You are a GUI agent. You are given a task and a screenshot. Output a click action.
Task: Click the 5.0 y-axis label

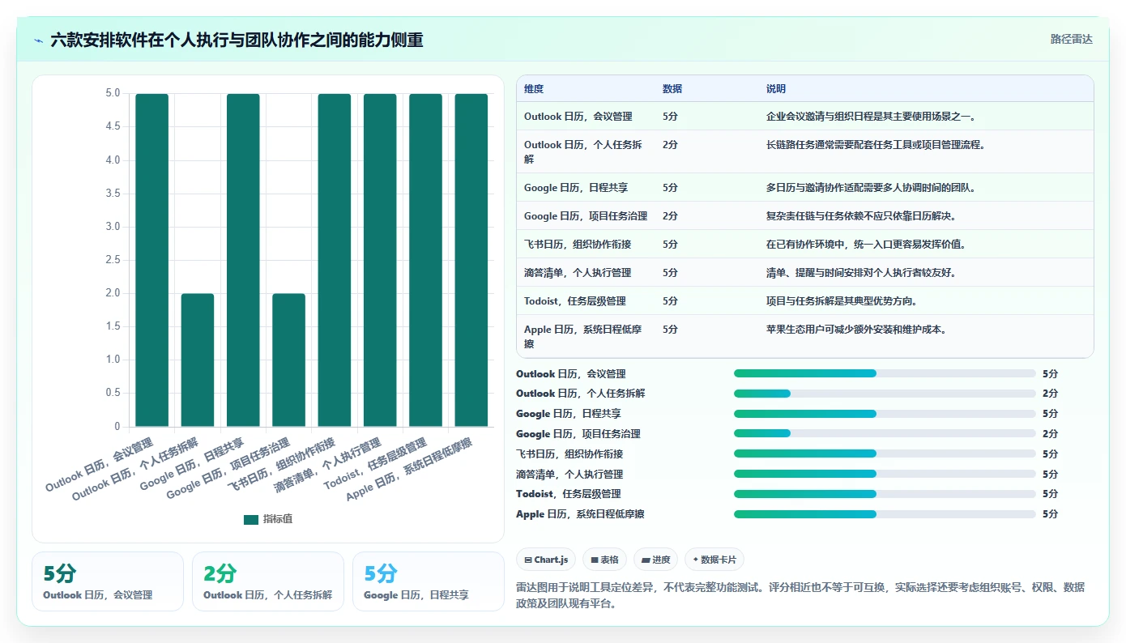[x=113, y=94]
